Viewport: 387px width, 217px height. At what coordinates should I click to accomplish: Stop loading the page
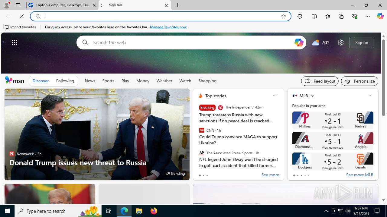pyautogui.click(x=22, y=16)
